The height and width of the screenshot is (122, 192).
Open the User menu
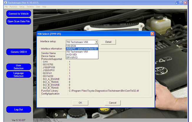click(38, 6)
